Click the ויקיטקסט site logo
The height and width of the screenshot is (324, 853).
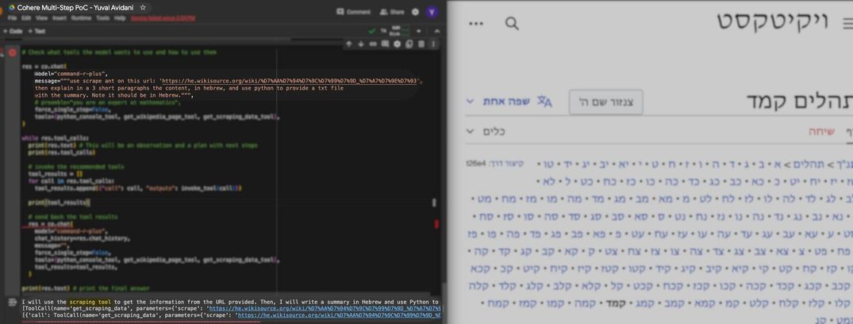click(773, 21)
